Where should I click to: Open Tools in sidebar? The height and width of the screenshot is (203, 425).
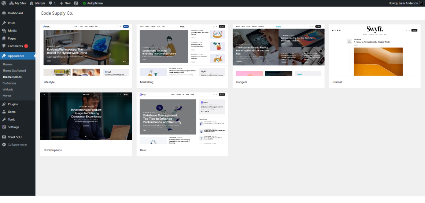[18, 119]
